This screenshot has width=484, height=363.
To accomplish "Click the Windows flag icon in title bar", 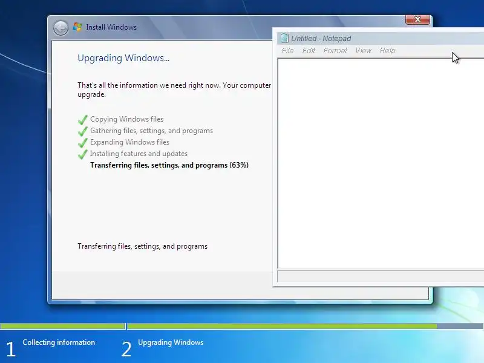I will (77, 27).
